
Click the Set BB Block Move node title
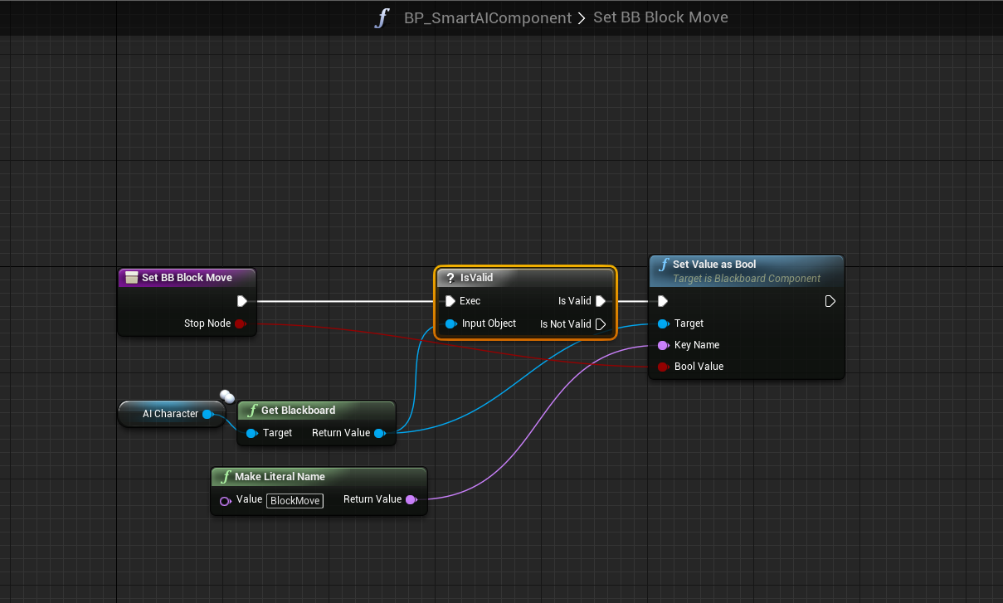coord(187,278)
